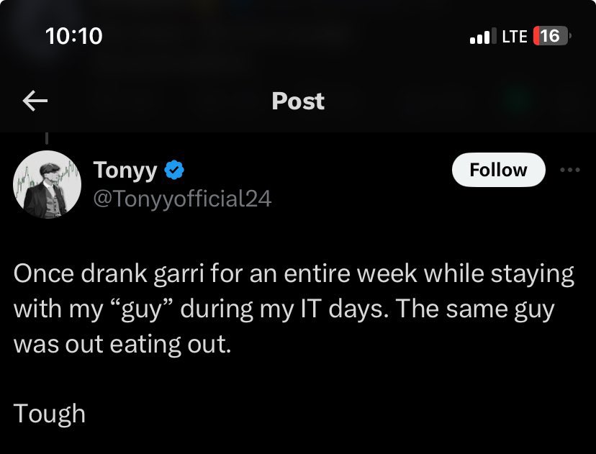Tap the cellular signal bars icon
Viewport: 596px width, 454px height.
coord(483,36)
